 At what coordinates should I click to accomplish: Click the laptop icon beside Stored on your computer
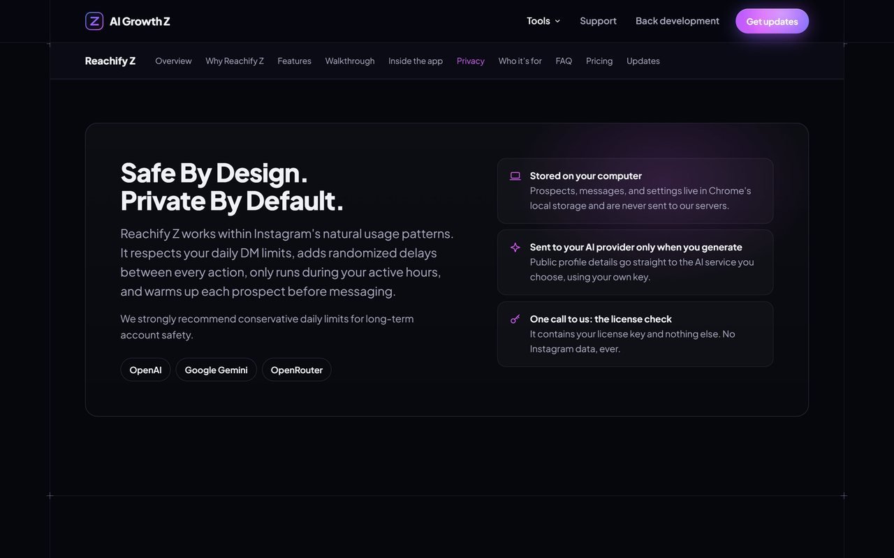pos(515,176)
